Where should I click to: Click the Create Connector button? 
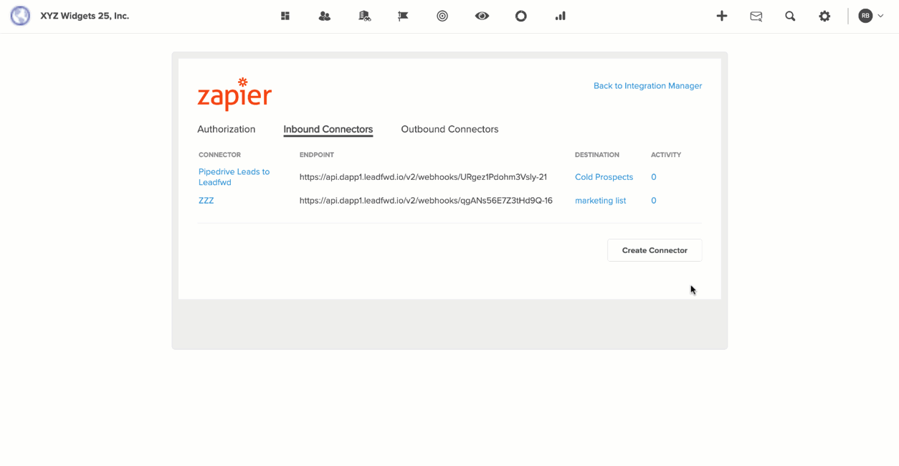click(x=655, y=250)
